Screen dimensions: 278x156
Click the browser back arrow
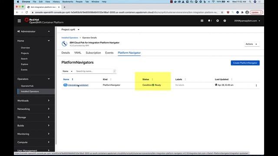[x=17, y=13]
